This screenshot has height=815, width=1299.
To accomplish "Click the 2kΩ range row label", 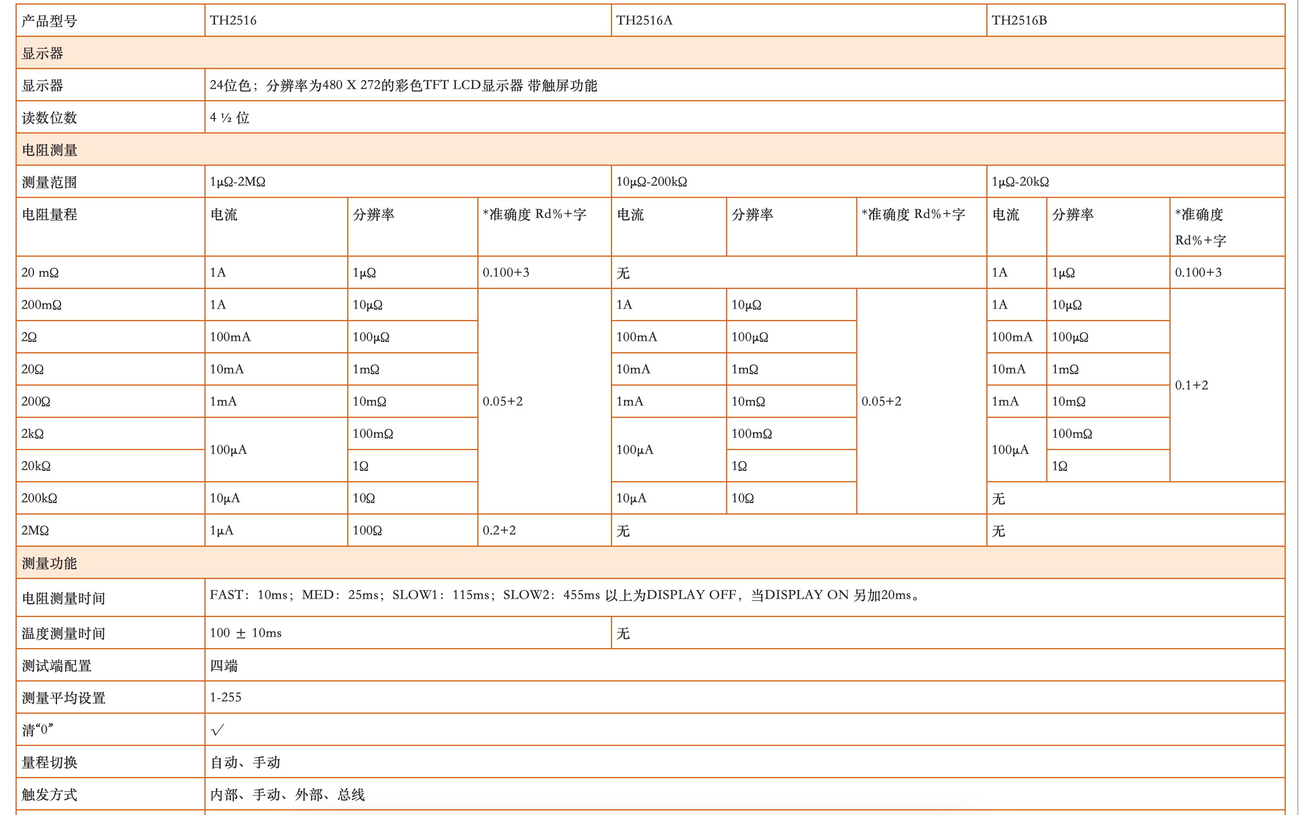I will pos(111,433).
